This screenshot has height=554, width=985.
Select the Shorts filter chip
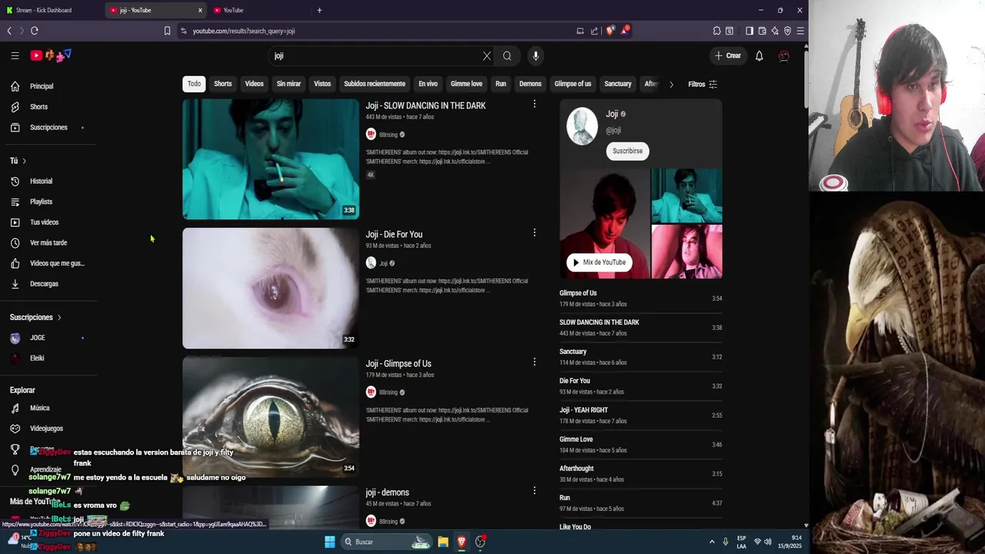point(222,84)
